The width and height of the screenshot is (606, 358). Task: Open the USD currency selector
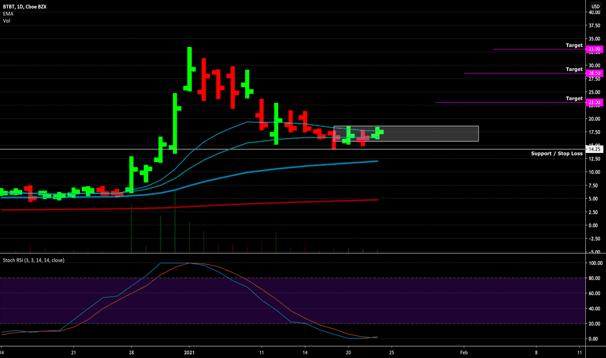pyautogui.click(x=596, y=7)
